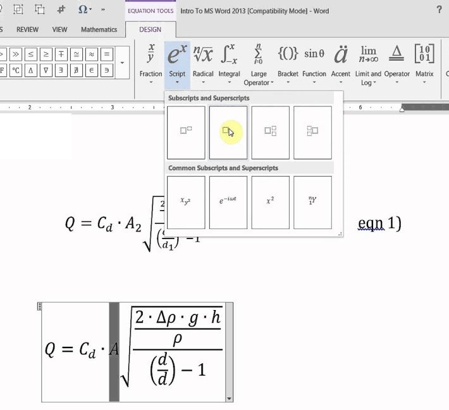Viewport: 449px width, 410px height.
Task: Open the VIEW ribbon tab
Action: tap(59, 29)
